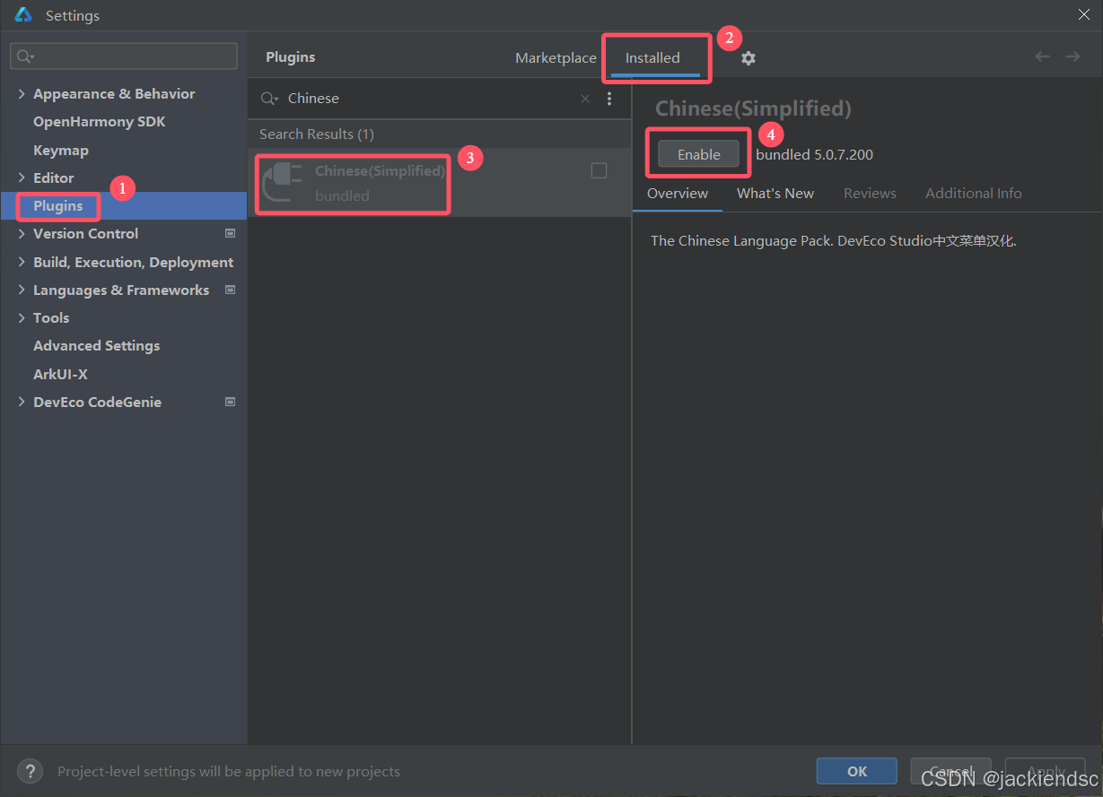1103x797 pixels.
Task: Click the Version Control project-level icon
Action: pyautogui.click(x=230, y=233)
